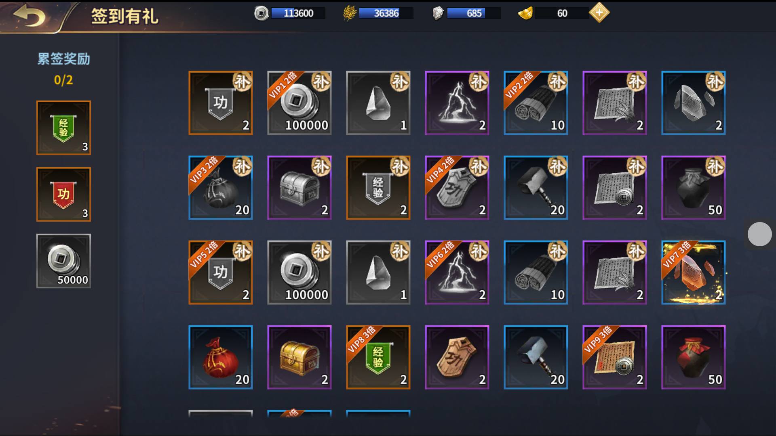Click make-up badge on first merit banner item
Image resolution: width=776 pixels, height=436 pixels.
242,82
